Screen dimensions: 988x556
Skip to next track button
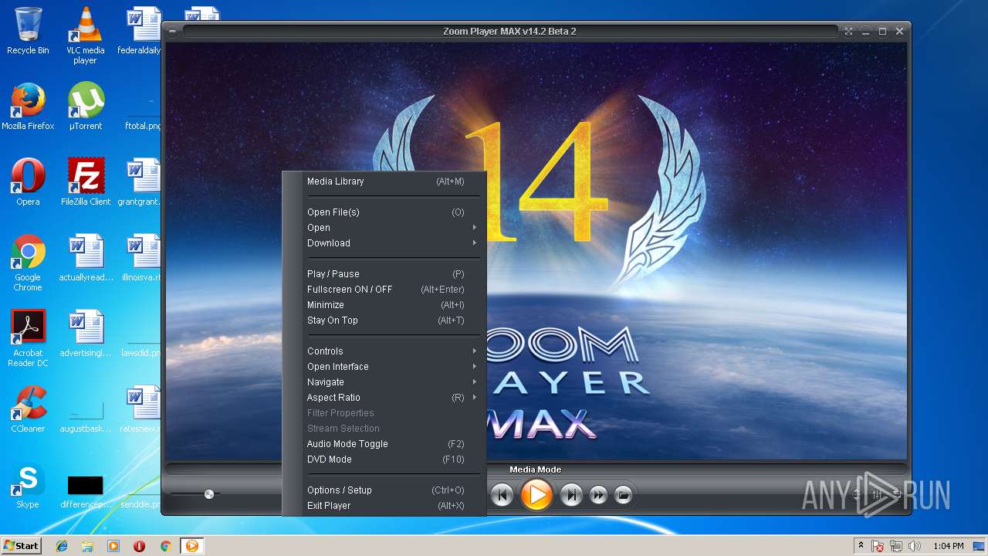point(571,495)
